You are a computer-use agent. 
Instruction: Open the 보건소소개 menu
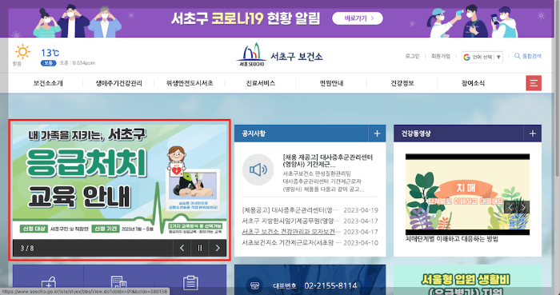[48, 83]
